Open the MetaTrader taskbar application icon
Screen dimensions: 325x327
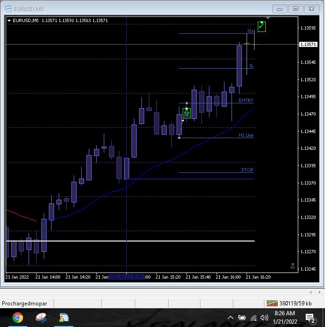tap(64, 318)
